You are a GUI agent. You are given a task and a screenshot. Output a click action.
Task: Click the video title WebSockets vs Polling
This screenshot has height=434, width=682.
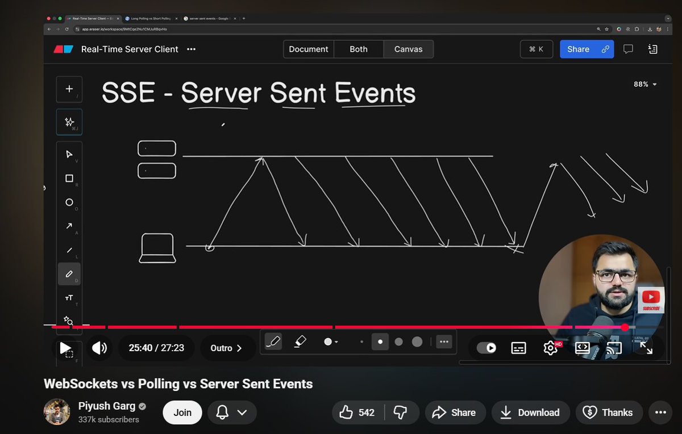178,384
